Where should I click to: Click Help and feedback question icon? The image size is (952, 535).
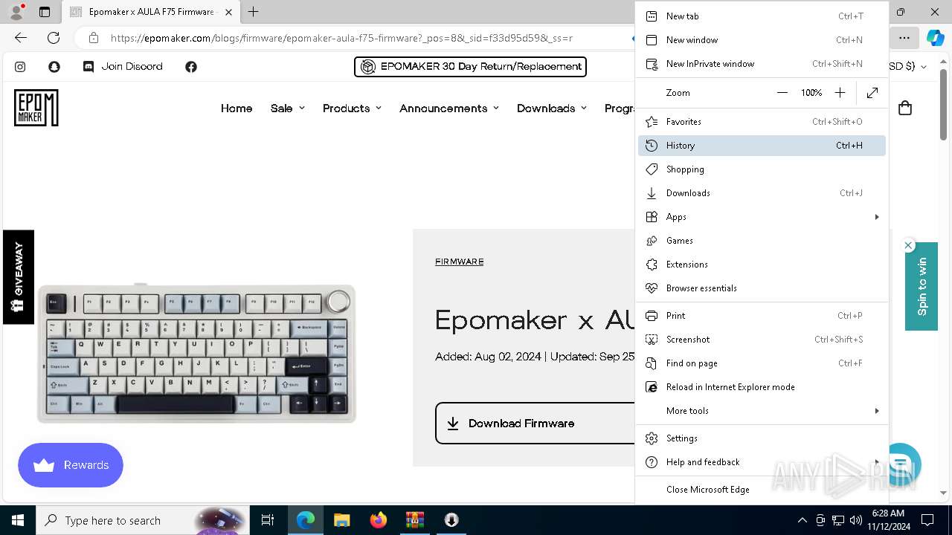(x=652, y=462)
